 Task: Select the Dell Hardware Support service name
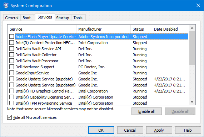(35, 67)
